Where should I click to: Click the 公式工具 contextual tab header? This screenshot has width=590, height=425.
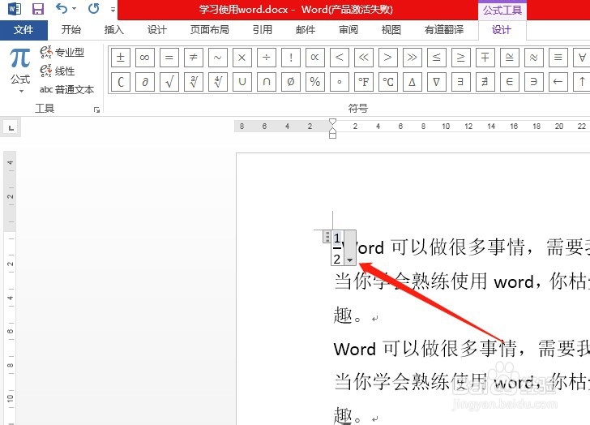(x=502, y=11)
